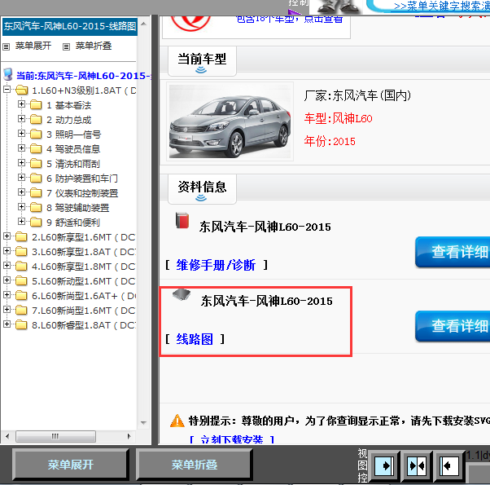Select the '东风汽车-风神L60-2015-线路图' header
Viewport: 490px width, 485px height.
click(70, 26)
